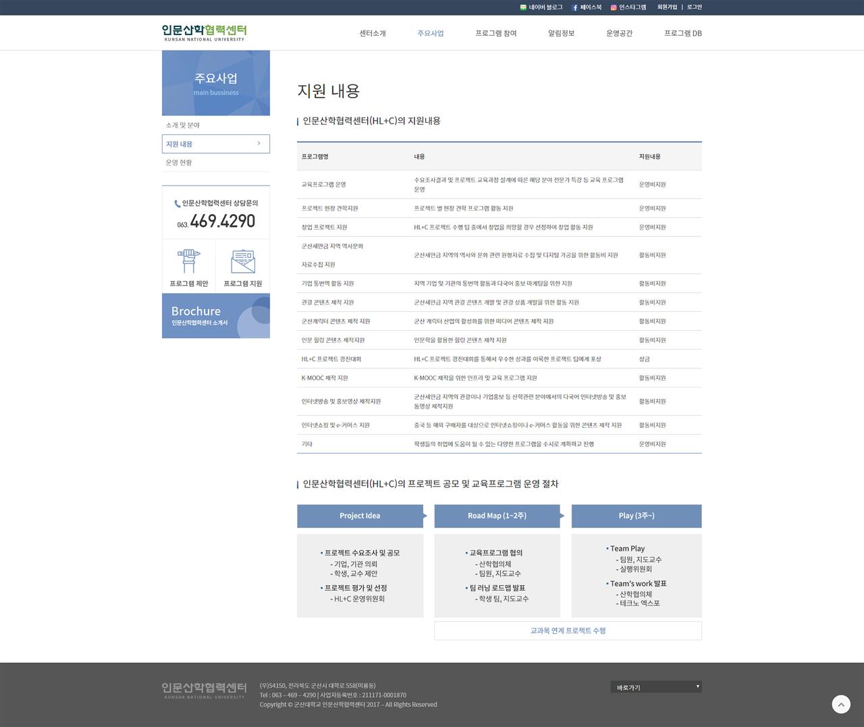Viewport: 864px width, 727px height.
Task: Click the 군산캐릭터 콘텐츠 제작 지원 row name
Action: pyautogui.click(x=336, y=321)
